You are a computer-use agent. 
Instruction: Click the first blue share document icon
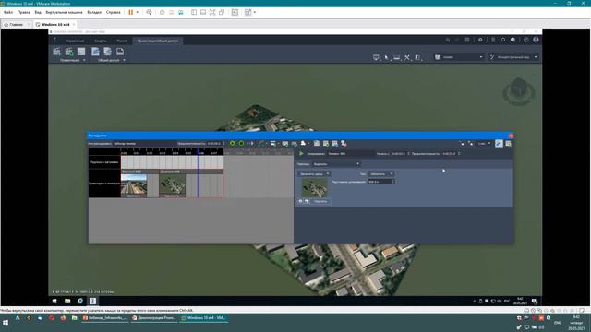click(x=95, y=52)
